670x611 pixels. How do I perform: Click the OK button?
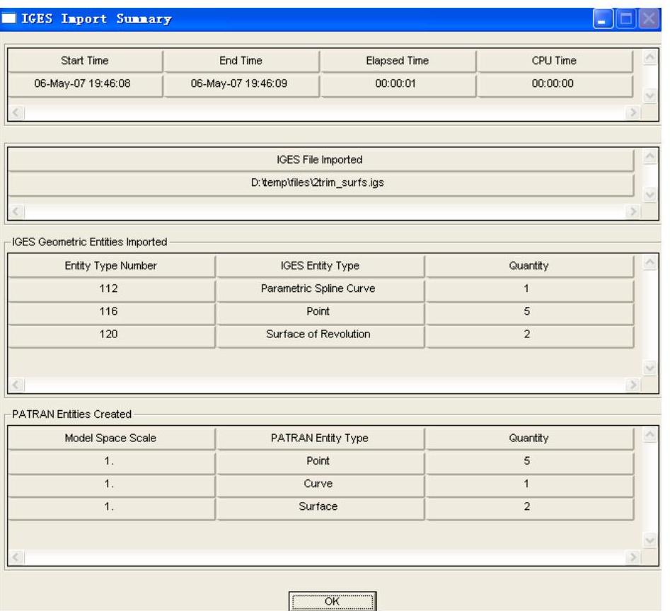click(332, 601)
